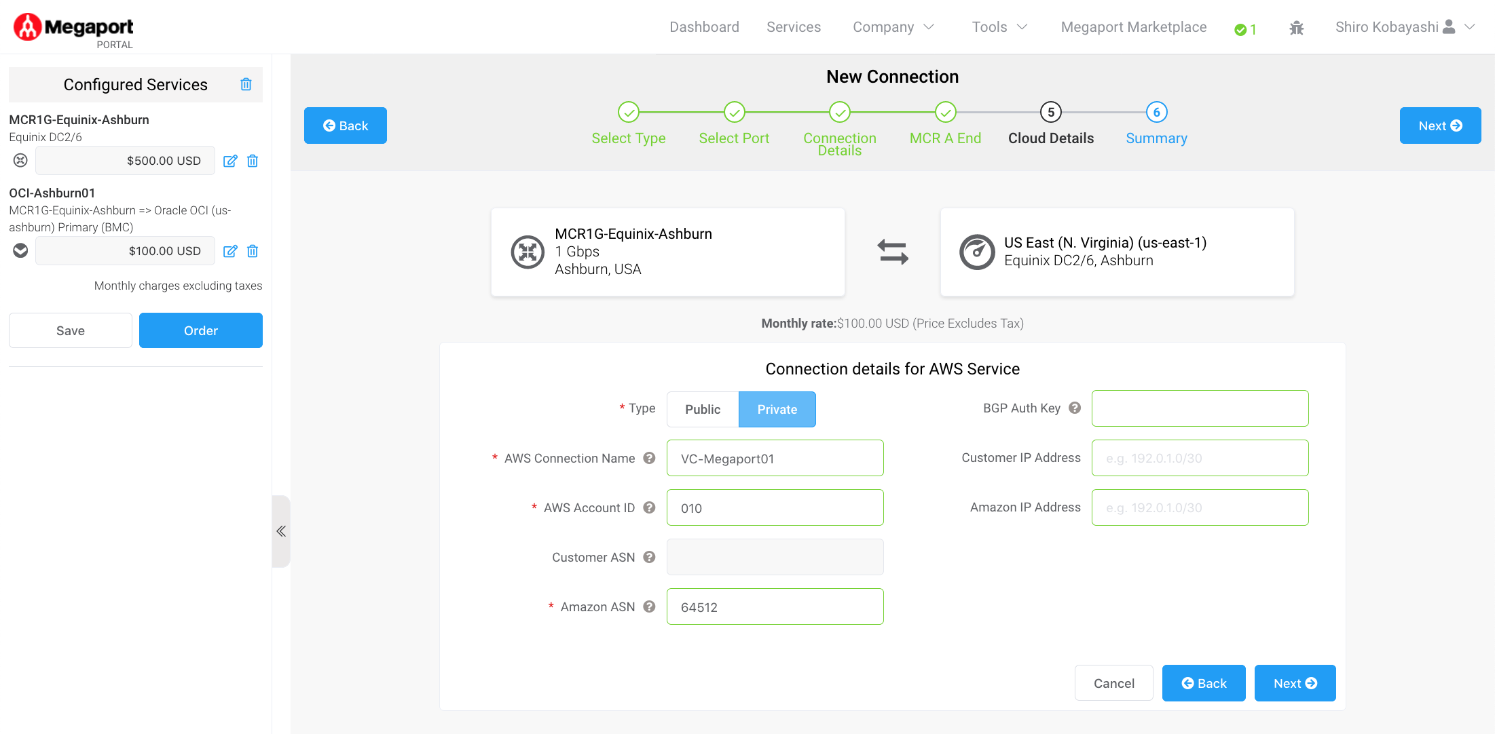Show help for Amazon ASN

649,606
